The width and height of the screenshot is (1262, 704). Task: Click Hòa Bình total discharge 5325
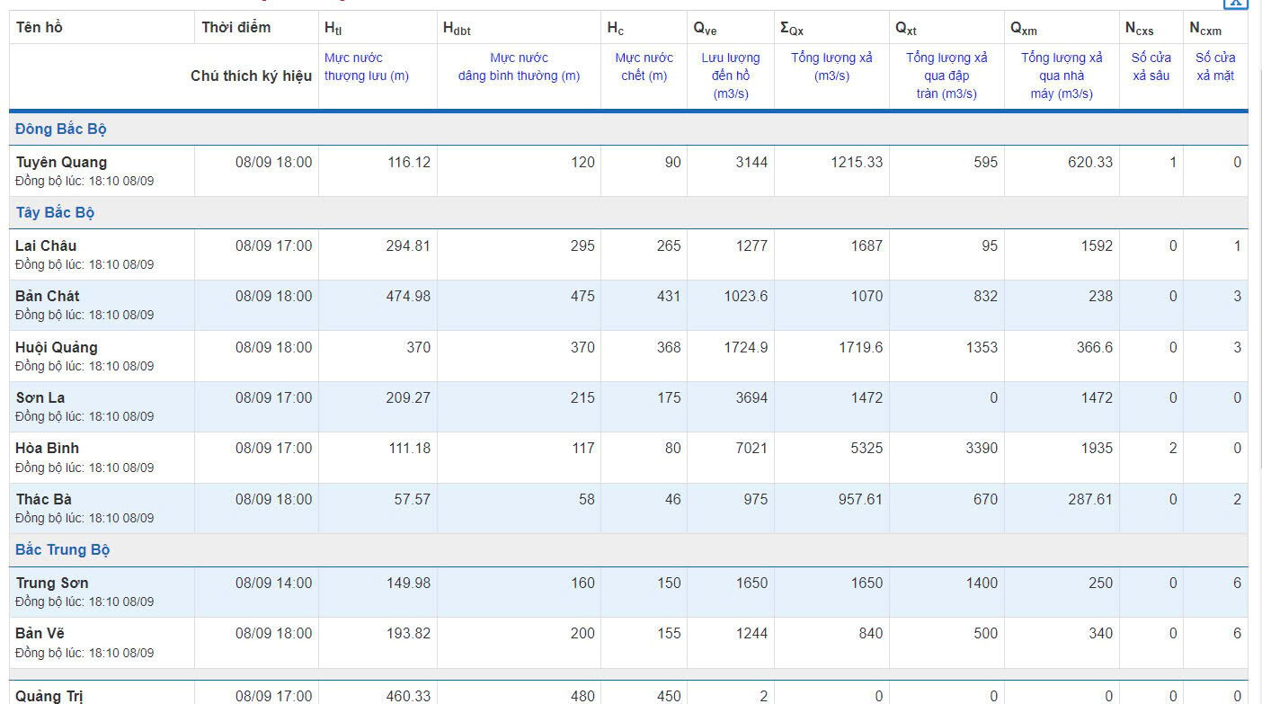pos(867,449)
